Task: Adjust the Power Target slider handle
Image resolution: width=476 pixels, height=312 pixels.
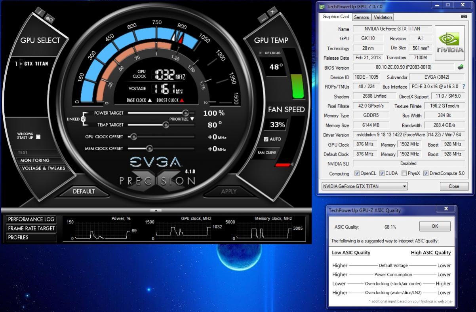Action: 185,113
